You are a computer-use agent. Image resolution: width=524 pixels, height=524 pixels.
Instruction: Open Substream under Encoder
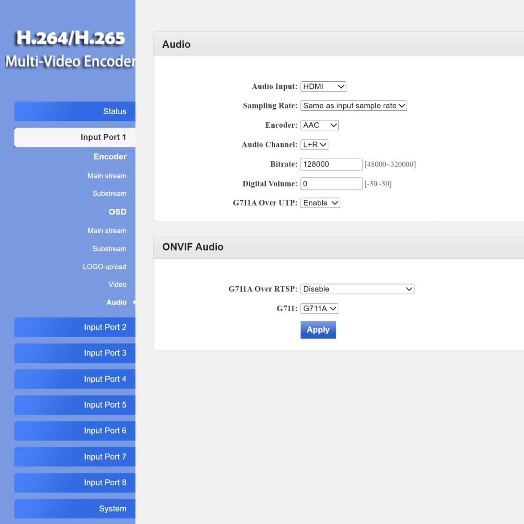pos(109,193)
